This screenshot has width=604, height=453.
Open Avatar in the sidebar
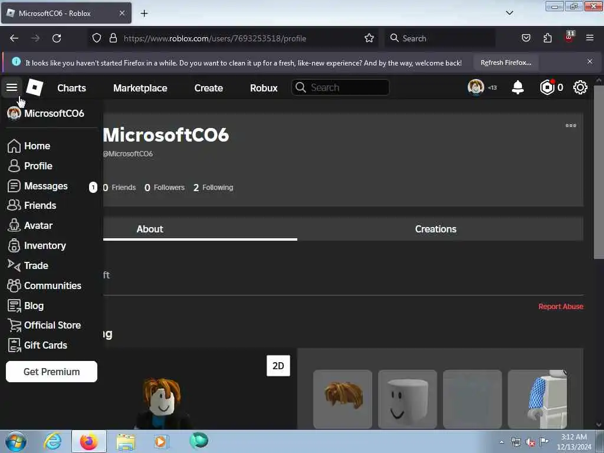point(38,226)
